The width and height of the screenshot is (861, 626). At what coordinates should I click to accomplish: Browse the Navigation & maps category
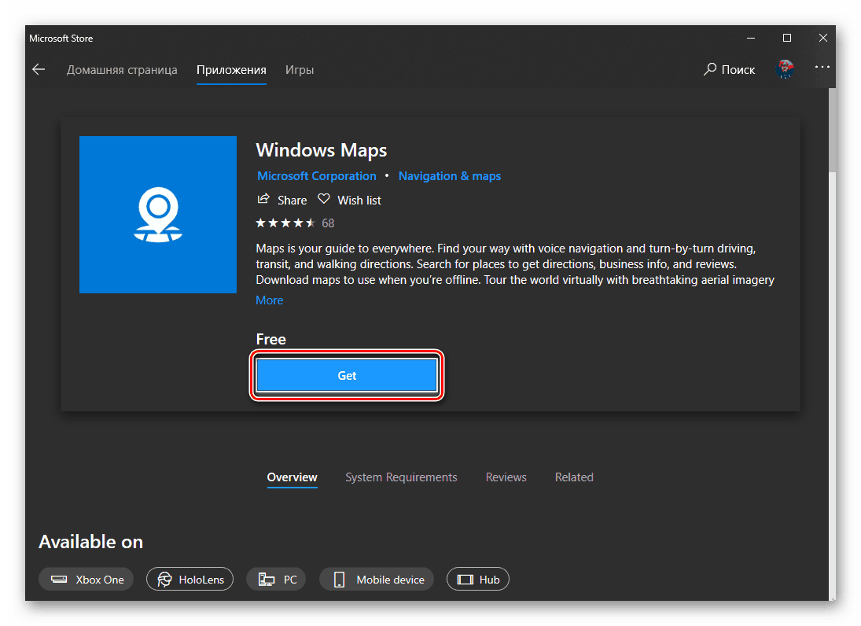pos(449,175)
